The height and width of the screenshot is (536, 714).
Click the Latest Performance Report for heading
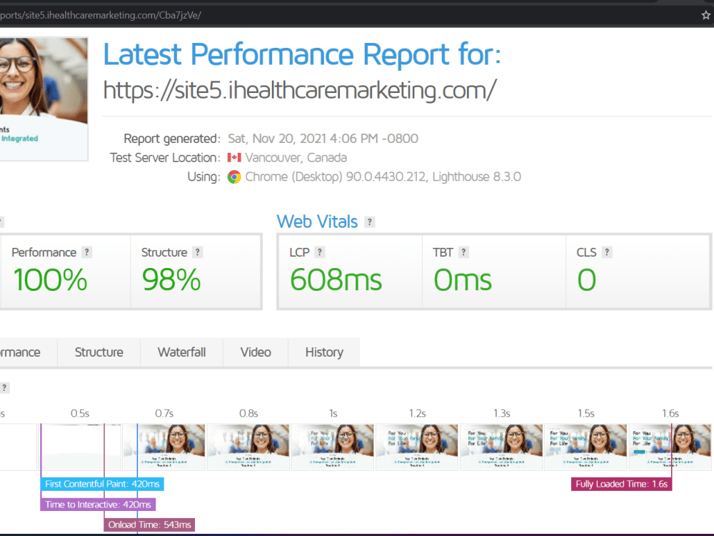pyautogui.click(x=302, y=55)
